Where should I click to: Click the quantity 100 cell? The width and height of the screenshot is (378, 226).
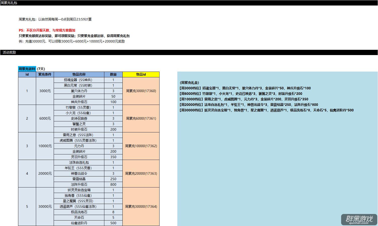point(113,102)
